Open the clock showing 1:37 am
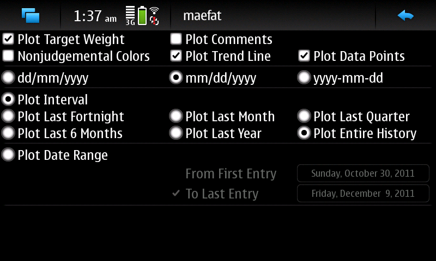This screenshot has width=436, height=261. click(95, 16)
